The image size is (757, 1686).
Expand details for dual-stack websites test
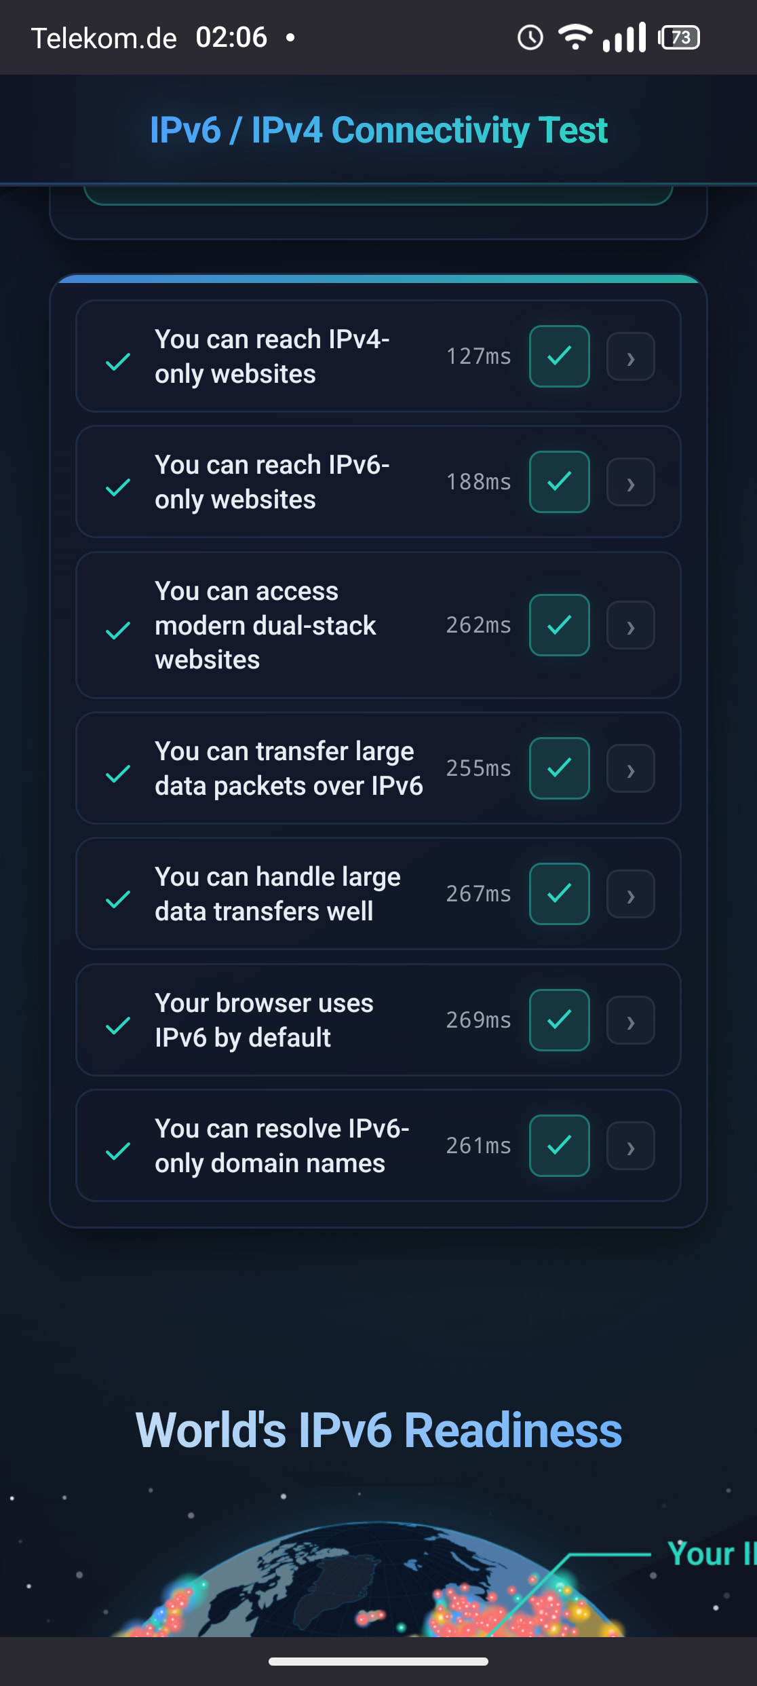pos(630,626)
